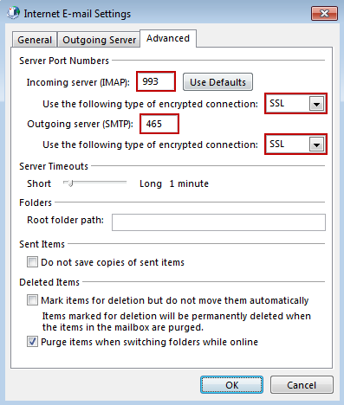344x405 pixels.
Task: Click the SSL text in SMTP encryption box
Action: pyautogui.click(x=276, y=144)
